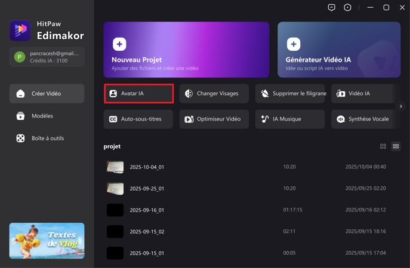Select the Créer Vidéo sidebar tab

(x=47, y=94)
